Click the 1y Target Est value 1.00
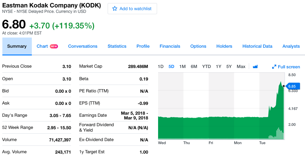 coord(144,152)
